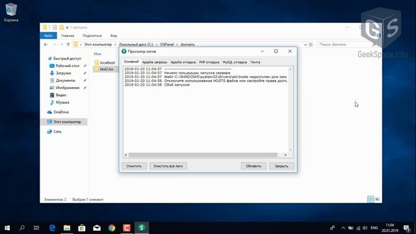Screen dimensions: 416x234
Task: Open the MySQL отладка tab
Action: pos(235,62)
